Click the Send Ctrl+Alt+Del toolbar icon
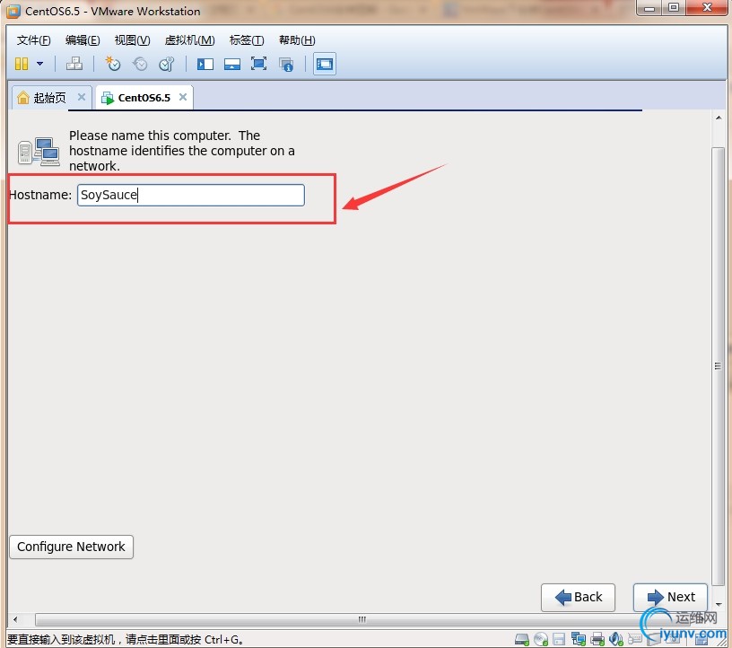Image resolution: width=732 pixels, height=648 pixels. 74,64
